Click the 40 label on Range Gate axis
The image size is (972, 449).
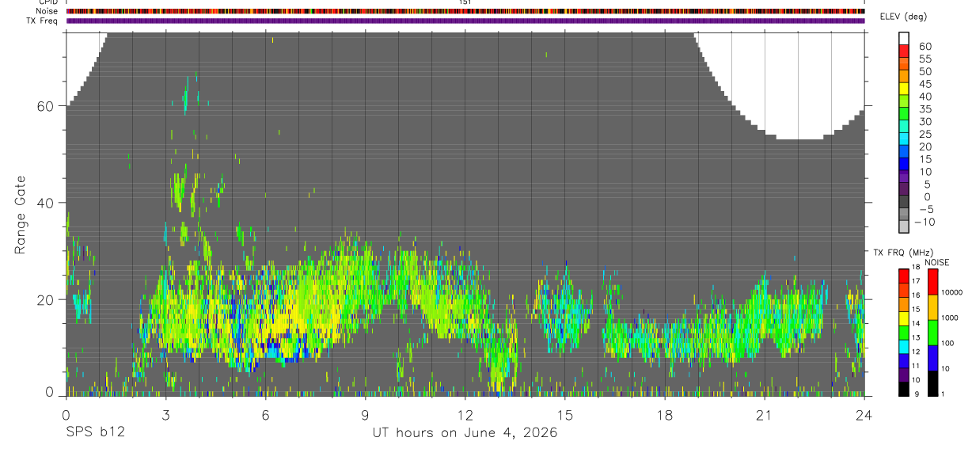click(44, 203)
